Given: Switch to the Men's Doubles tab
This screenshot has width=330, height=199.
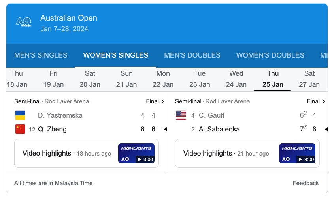Looking at the screenshot, I should click(x=192, y=55).
